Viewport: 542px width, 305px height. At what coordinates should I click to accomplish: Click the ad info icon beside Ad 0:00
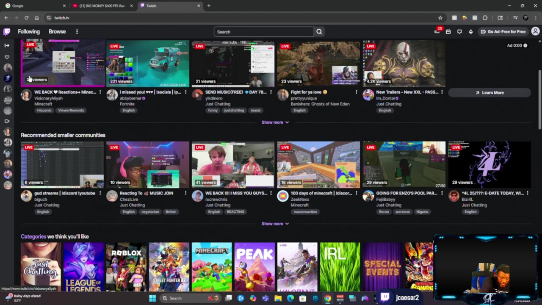525,45
